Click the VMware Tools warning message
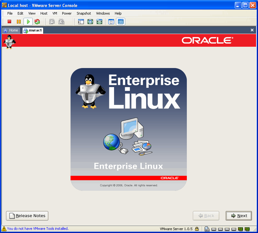258x233 pixels. (x=37, y=229)
